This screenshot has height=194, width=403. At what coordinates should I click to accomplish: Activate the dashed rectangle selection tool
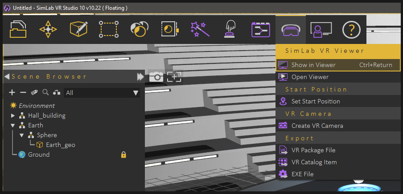(x=109, y=29)
